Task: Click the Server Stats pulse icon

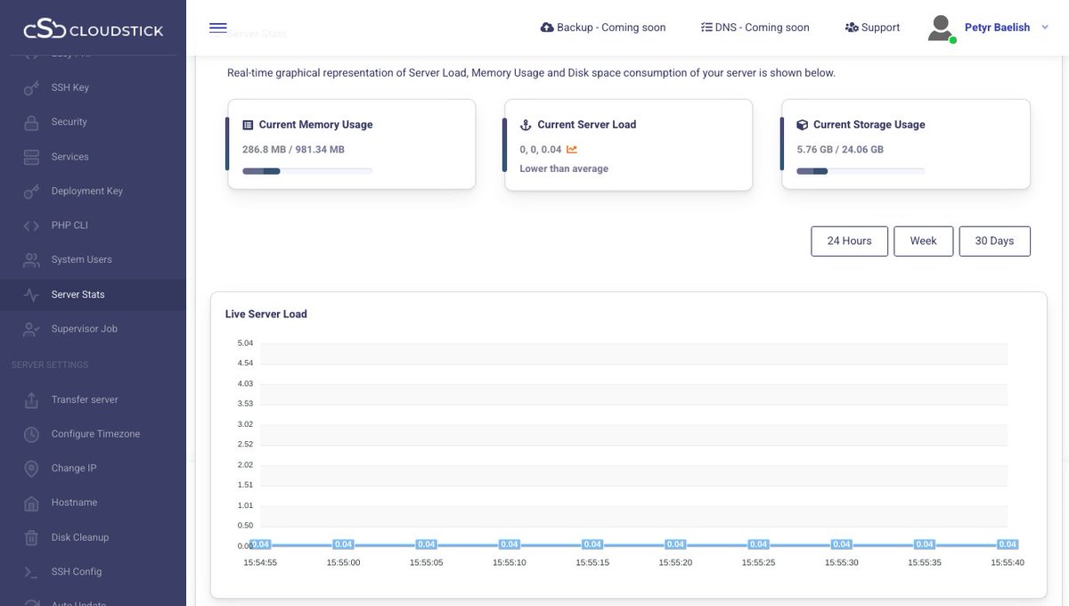Action: 31,295
